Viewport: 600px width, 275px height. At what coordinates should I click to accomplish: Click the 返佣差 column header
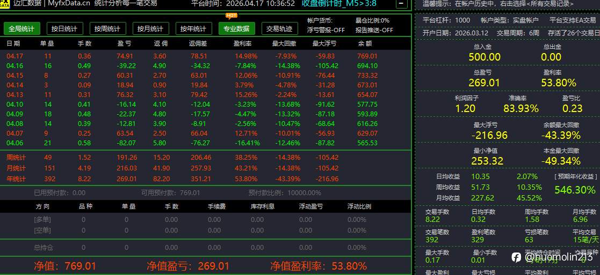pyautogui.click(x=198, y=43)
